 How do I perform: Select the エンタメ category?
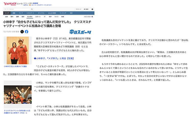click(30, 17)
